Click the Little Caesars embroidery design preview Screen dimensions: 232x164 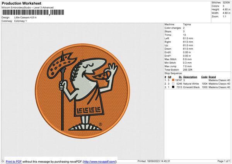coord(82,91)
